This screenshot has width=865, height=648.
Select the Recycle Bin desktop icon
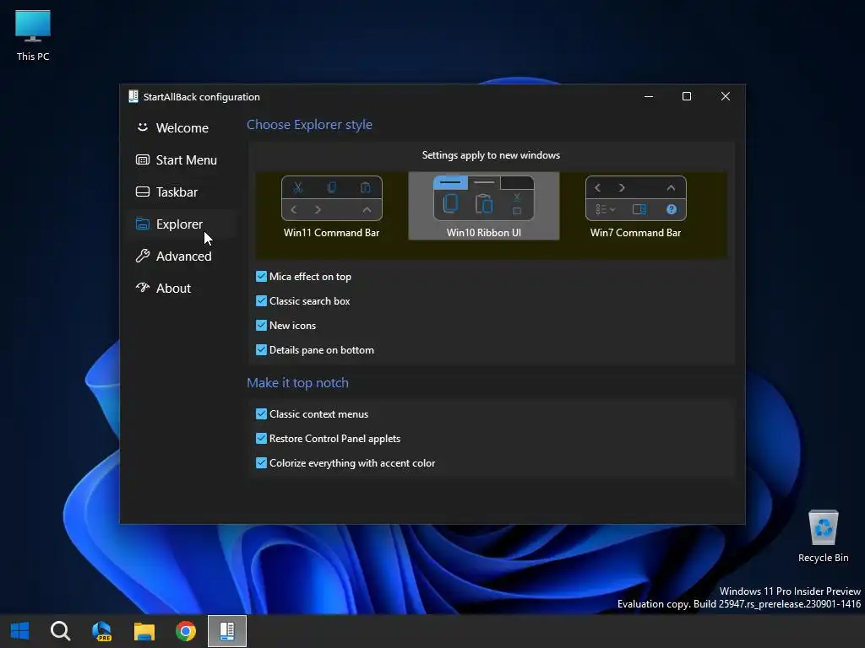click(823, 536)
